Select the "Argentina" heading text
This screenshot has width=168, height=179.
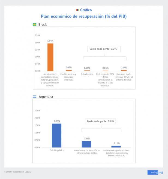(x=46, y=97)
